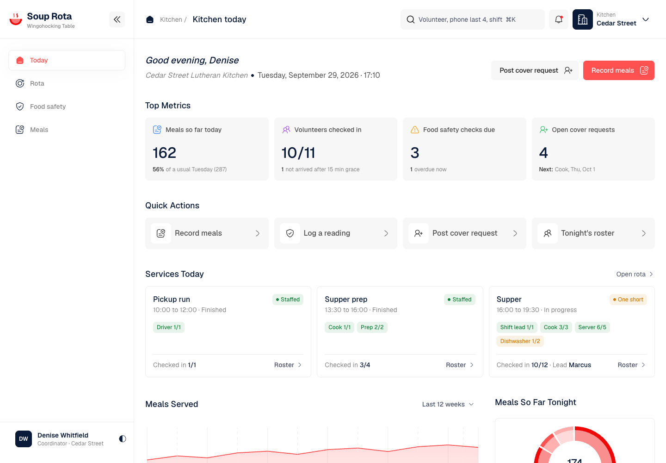Navigate to Meals in the sidebar
This screenshot has width=666, height=463.
pos(67,130)
